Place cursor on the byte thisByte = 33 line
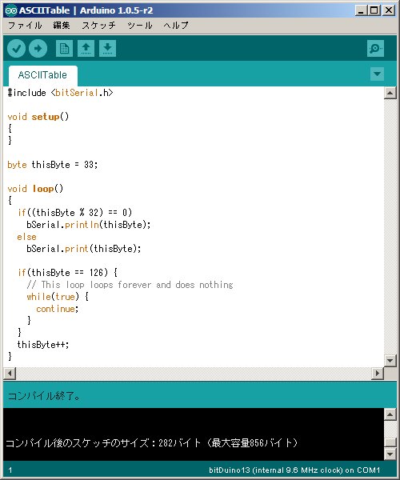Viewport: 400px width, 480px height. pos(52,165)
